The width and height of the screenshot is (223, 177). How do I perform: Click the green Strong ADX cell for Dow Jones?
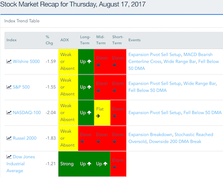click(68, 164)
